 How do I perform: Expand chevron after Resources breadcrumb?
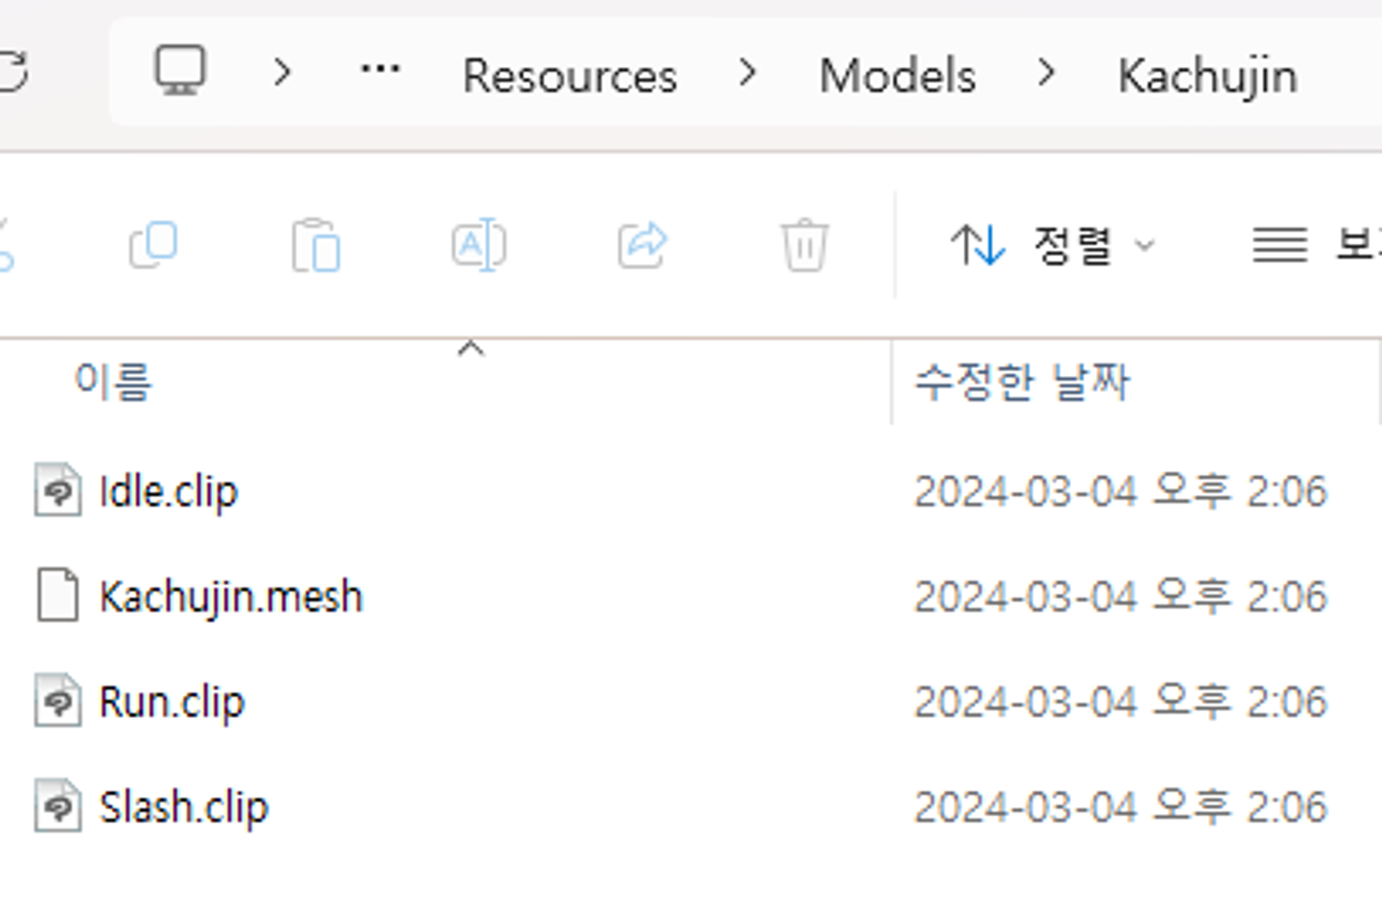[x=747, y=73]
